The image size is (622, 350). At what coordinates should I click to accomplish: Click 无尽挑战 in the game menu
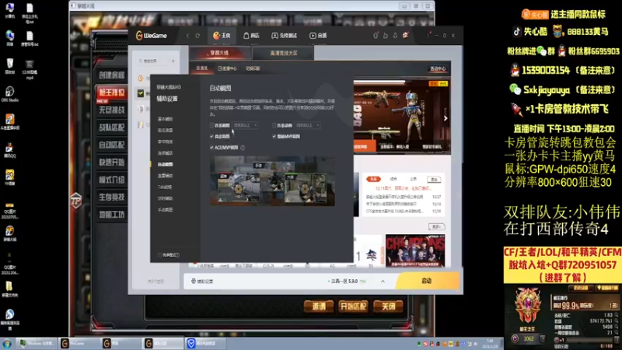click(x=111, y=110)
